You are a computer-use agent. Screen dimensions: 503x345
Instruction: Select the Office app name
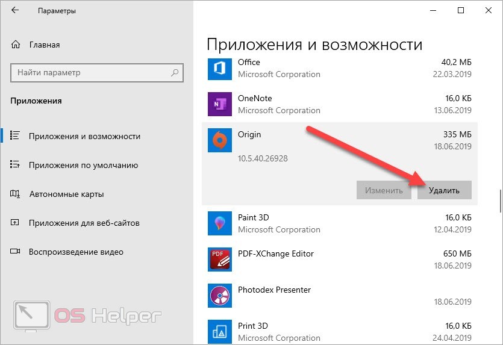[x=249, y=62]
